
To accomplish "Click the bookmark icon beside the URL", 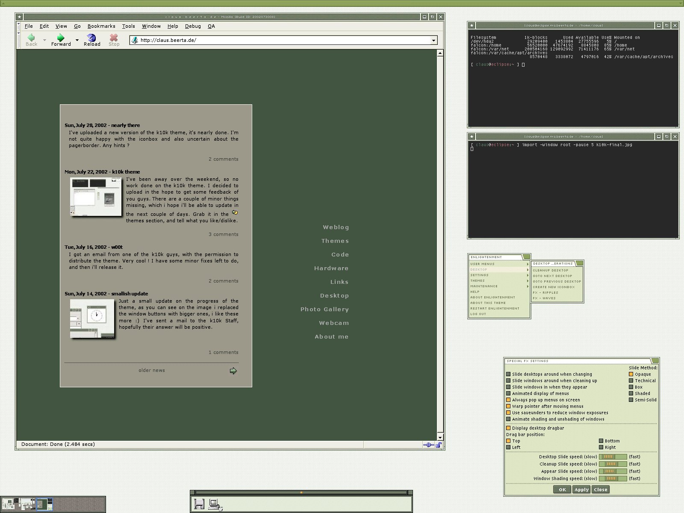I will coord(135,40).
